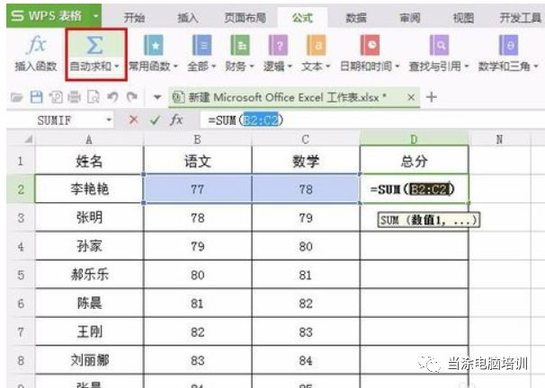
Task: Click the name cell 王刚
Action: click(89, 331)
